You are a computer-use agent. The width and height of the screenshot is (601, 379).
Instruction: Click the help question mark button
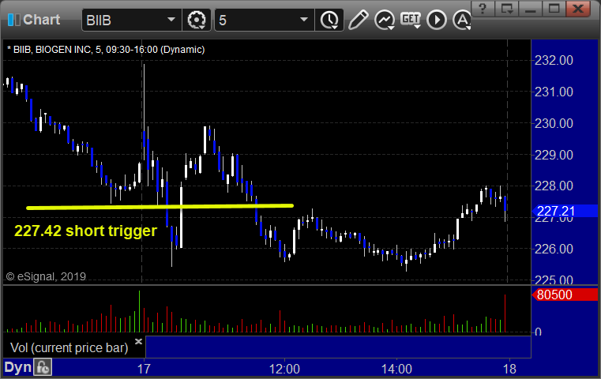point(483,9)
